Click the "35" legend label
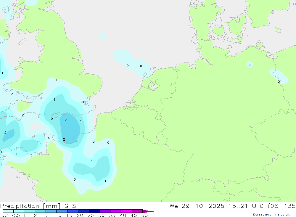The image size is (296, 217). 112,215
